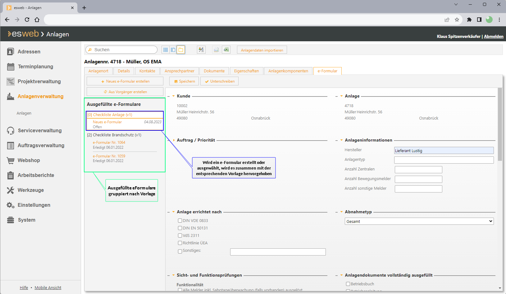Image resolution: width=506 pixels, height=294 pixels.
Task: Click the Suchen search field
Action: [x=121, y=50]
